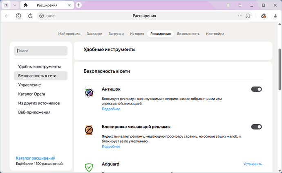
Task: Click text Ещё более 1500 расширений
Action: 39,164
